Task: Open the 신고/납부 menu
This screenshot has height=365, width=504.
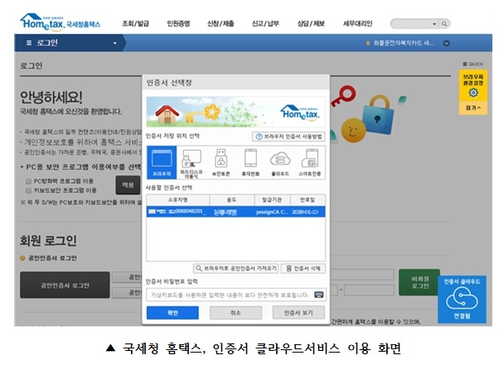Action: (x=269, y=23)
